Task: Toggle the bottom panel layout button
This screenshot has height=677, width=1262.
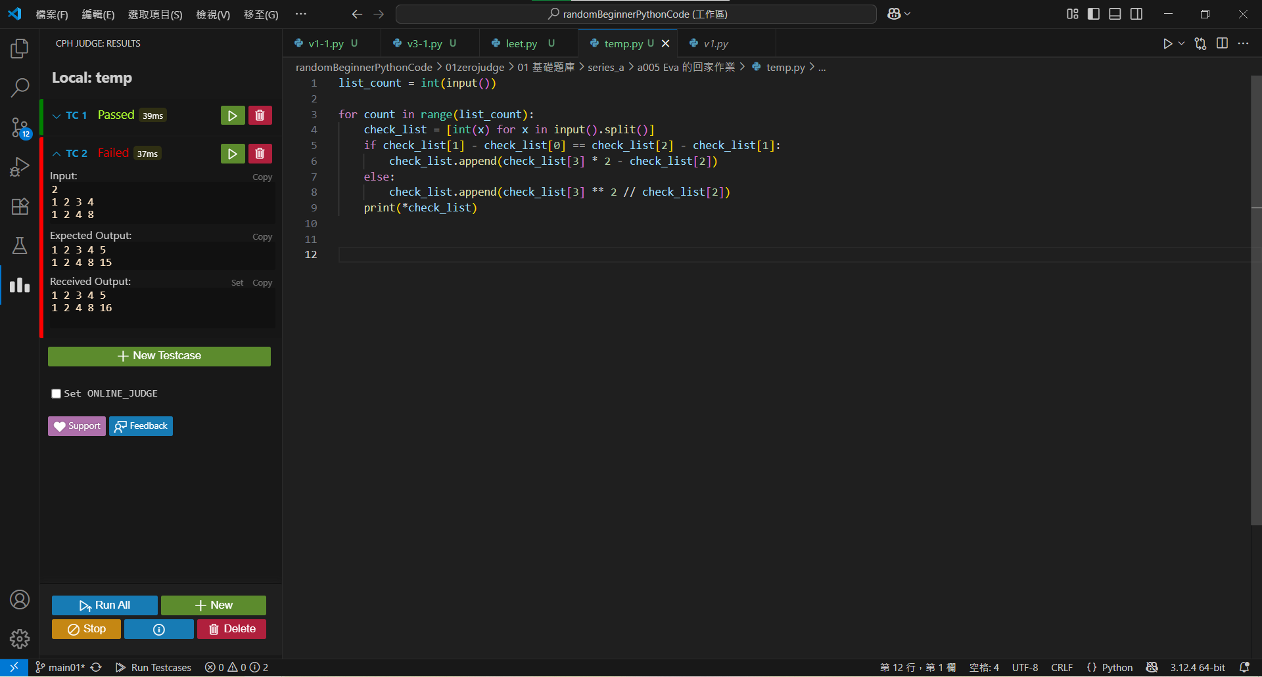Action: click(x=1115, y=14)
